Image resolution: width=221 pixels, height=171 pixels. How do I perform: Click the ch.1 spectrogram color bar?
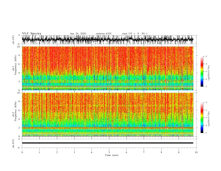click(x=202, y=72)
